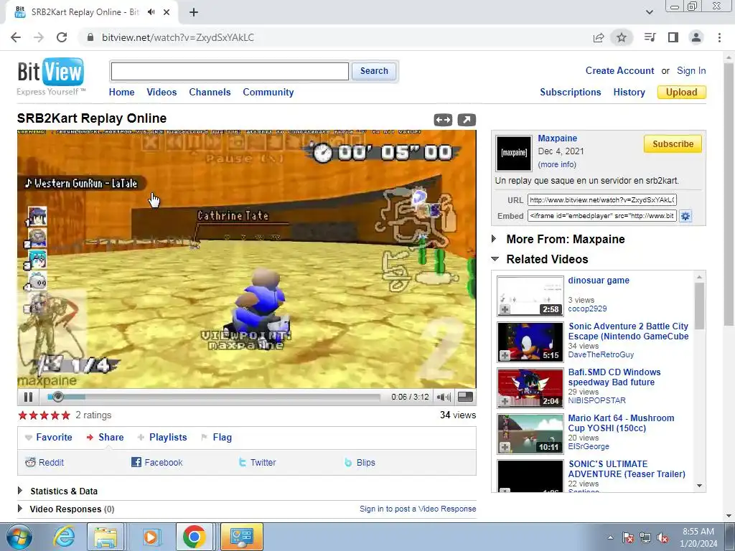Open the Share tab
Screen dimensions: 735x551
click(x=105, y=437)
